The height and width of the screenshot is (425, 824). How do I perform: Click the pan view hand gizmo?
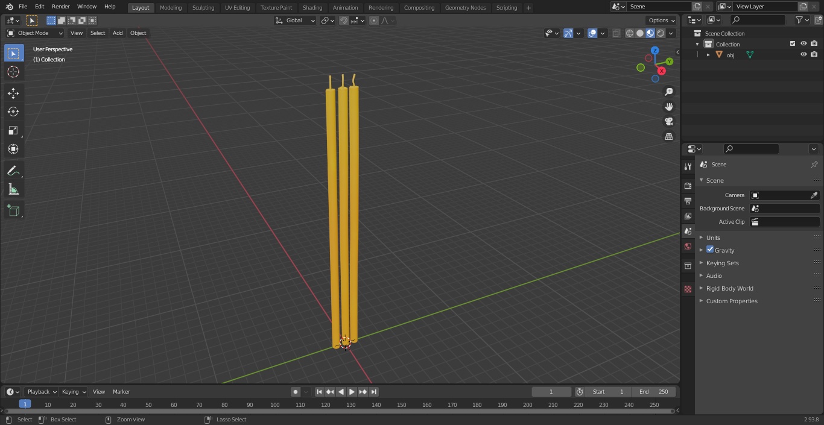tap(668, 107)
